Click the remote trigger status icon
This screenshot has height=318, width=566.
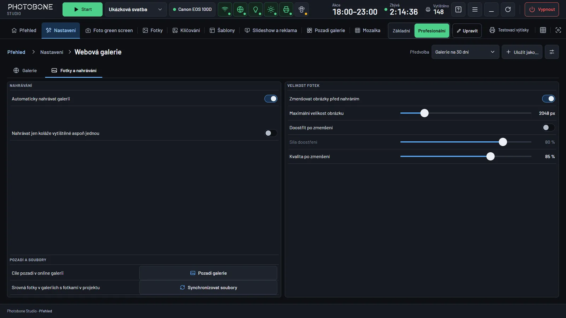pos(301,10)
